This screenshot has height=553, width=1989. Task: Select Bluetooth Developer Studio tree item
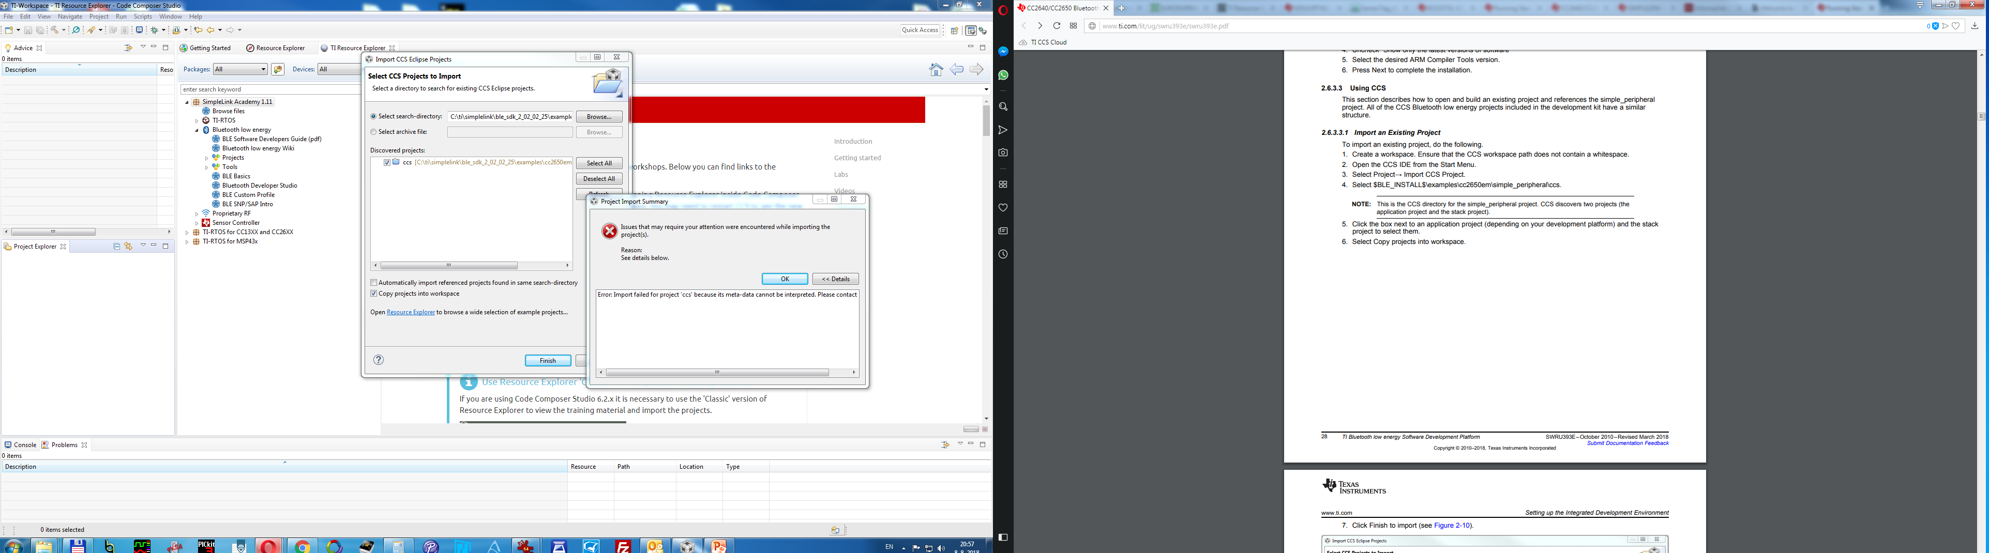click(260, 186)
